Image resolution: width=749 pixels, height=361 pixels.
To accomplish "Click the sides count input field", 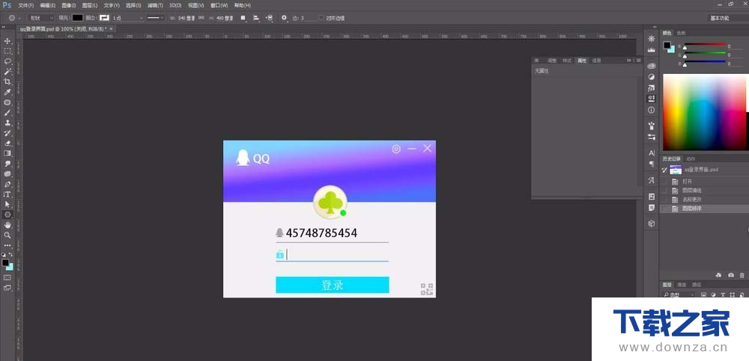I will [308, 18].
